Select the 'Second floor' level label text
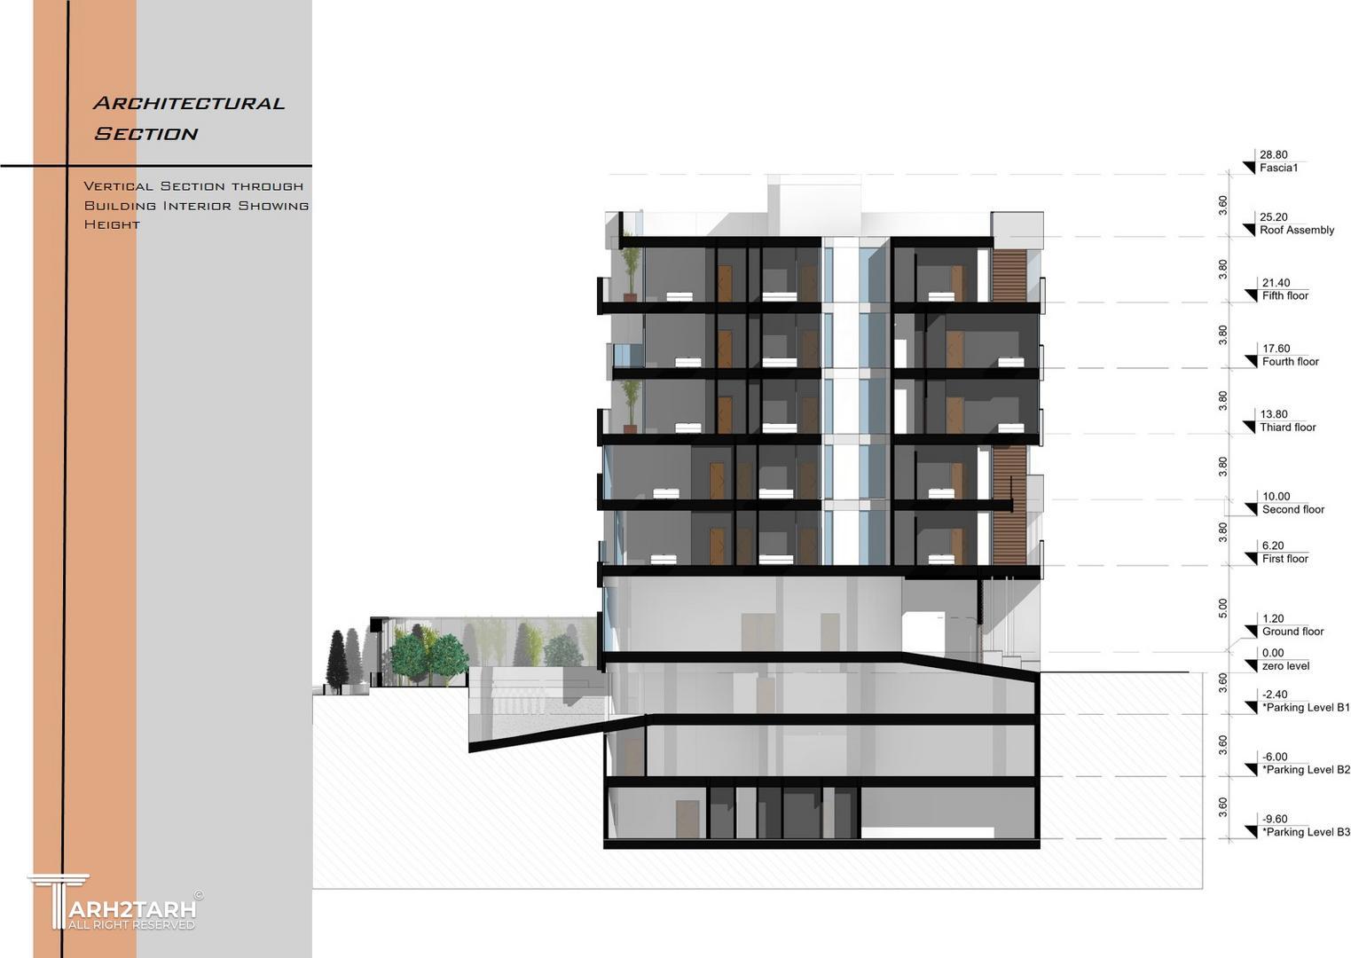The width and height of the screenshot is (1351, 958). [x=1292, y=510]
